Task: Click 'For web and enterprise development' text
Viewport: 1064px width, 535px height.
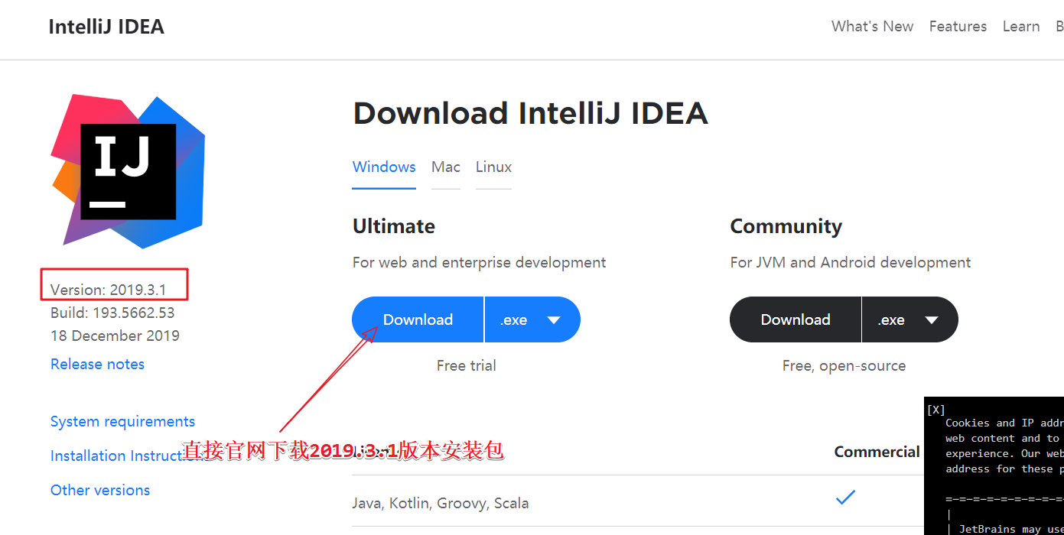Action: 479,263
